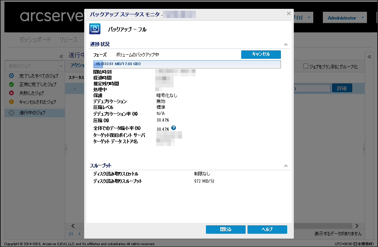Click the 無効 deduplication value
Screen dimensions: 378x247
coord(161,101)
